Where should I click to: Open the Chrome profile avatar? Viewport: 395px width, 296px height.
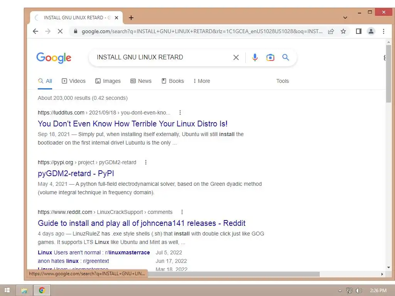[x=371, y=31]
